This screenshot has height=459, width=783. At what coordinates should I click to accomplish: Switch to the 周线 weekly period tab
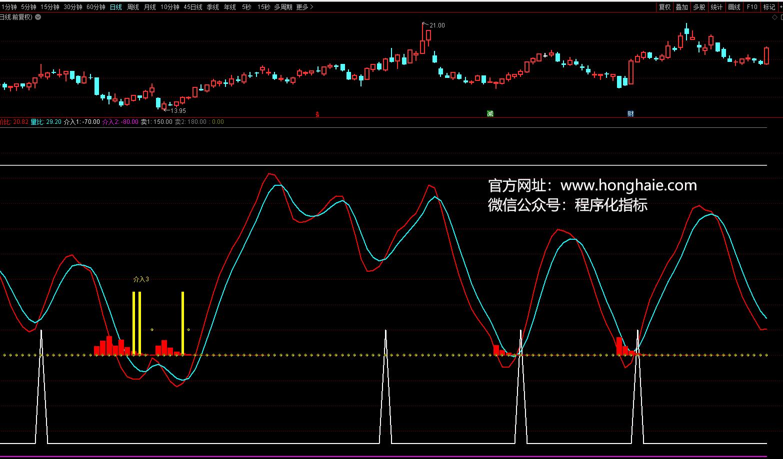point(133,7)
